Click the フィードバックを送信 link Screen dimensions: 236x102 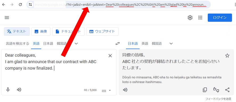[218, 99]
